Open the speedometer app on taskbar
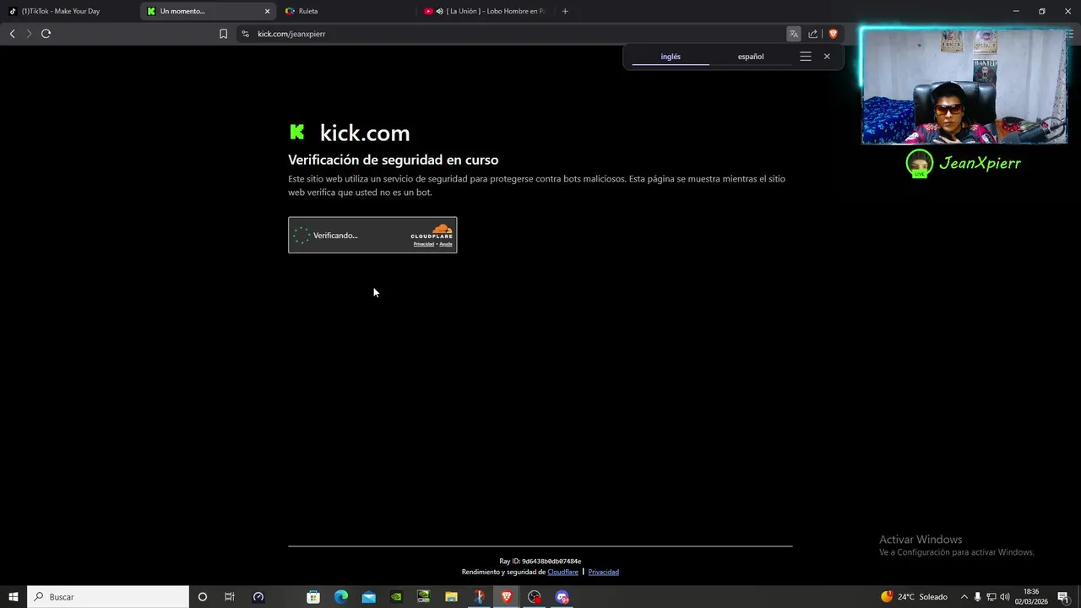Viewport: 1081px width, 608px height. [258, 597]
